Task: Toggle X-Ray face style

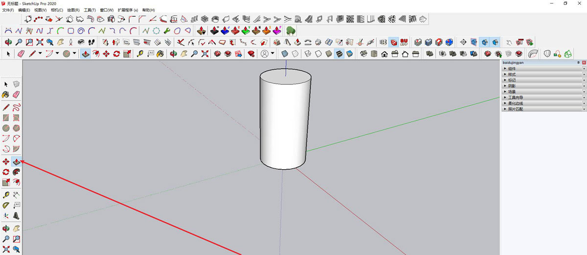Action: (x=285, y=54)
